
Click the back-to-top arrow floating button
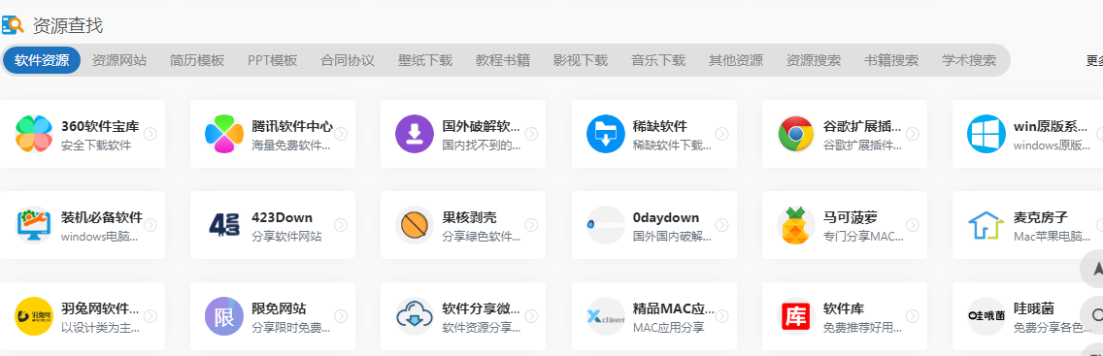(x=1096, y=269)
